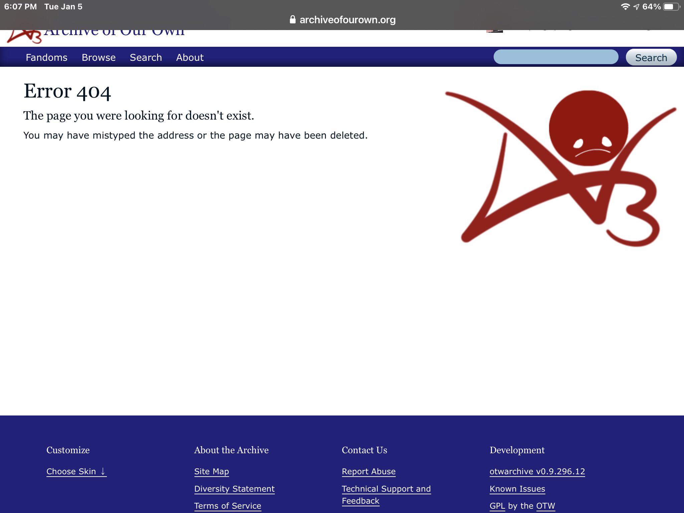The image size is (684, 513).
Task: Expand the Search navigation dropdown
Action: pos(146,57)
